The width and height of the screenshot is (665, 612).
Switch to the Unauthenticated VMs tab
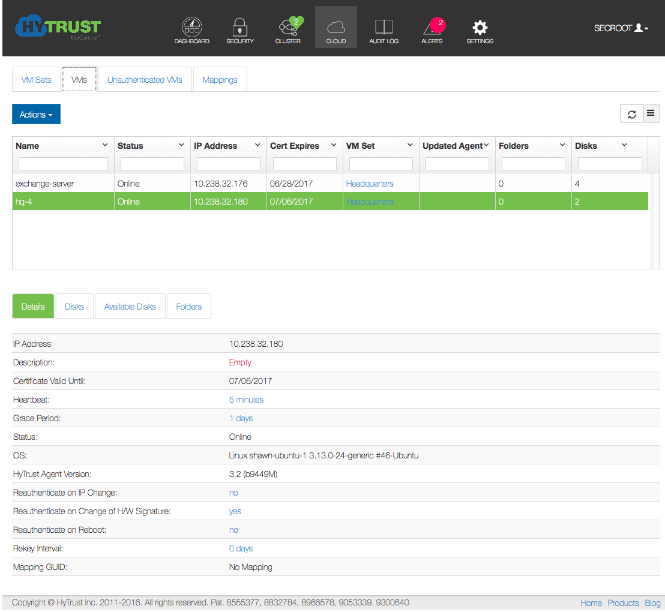click(x=145, y=80)
